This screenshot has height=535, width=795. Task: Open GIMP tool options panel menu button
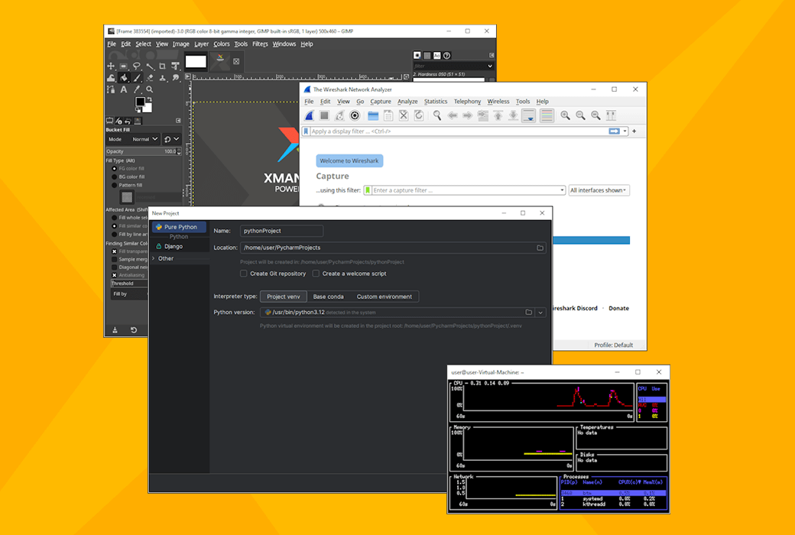178,121
